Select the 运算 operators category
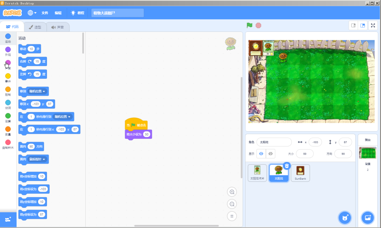Image resolution: width=381 pixels, height=228 pixels. click(x=8, y=118)
